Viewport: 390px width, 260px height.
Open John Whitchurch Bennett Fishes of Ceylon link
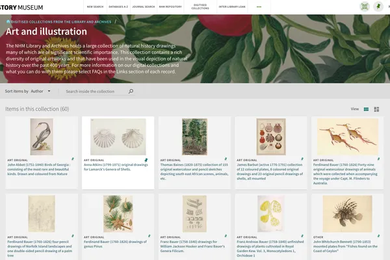click(345, 246)
